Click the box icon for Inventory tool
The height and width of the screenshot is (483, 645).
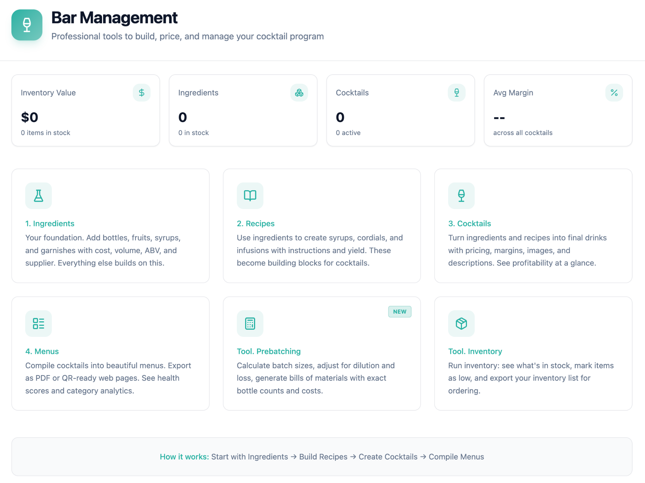461,323
